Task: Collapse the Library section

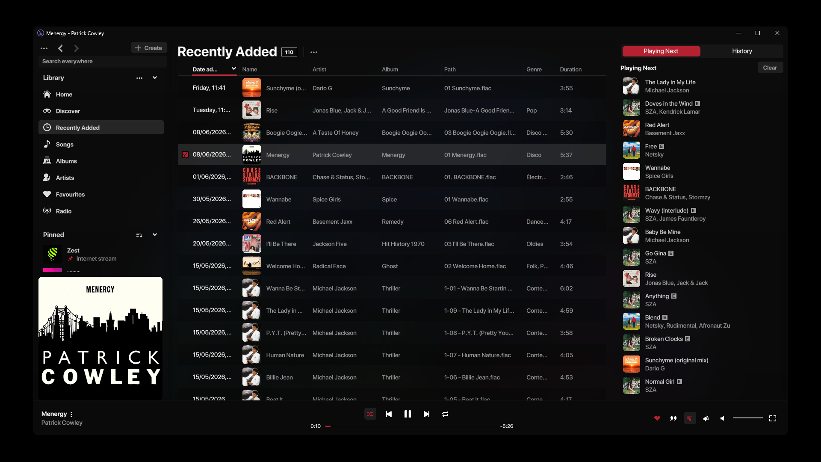Action: (x=155, y=78)
